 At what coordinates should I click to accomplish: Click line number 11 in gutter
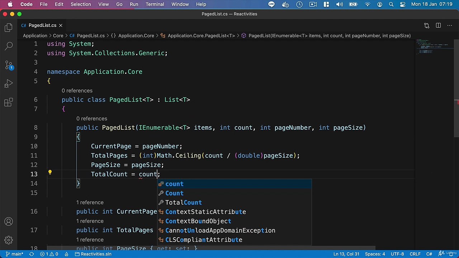34,156
